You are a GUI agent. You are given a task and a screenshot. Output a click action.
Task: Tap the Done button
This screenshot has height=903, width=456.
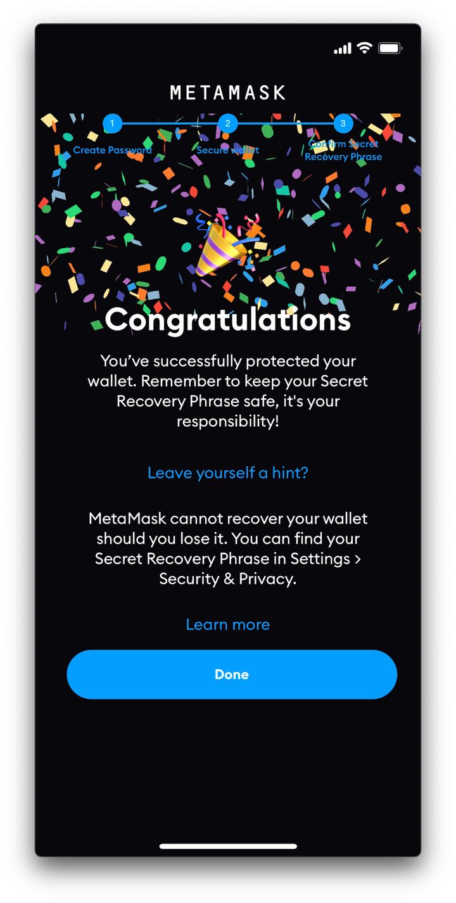point(232,674)
